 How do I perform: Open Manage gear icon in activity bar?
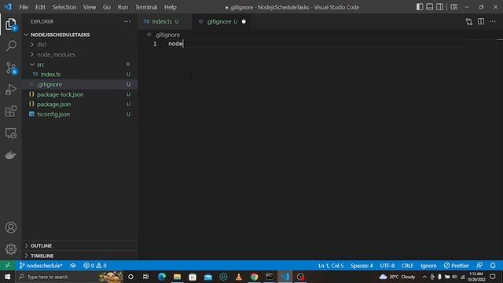click(x=11, y=249)
